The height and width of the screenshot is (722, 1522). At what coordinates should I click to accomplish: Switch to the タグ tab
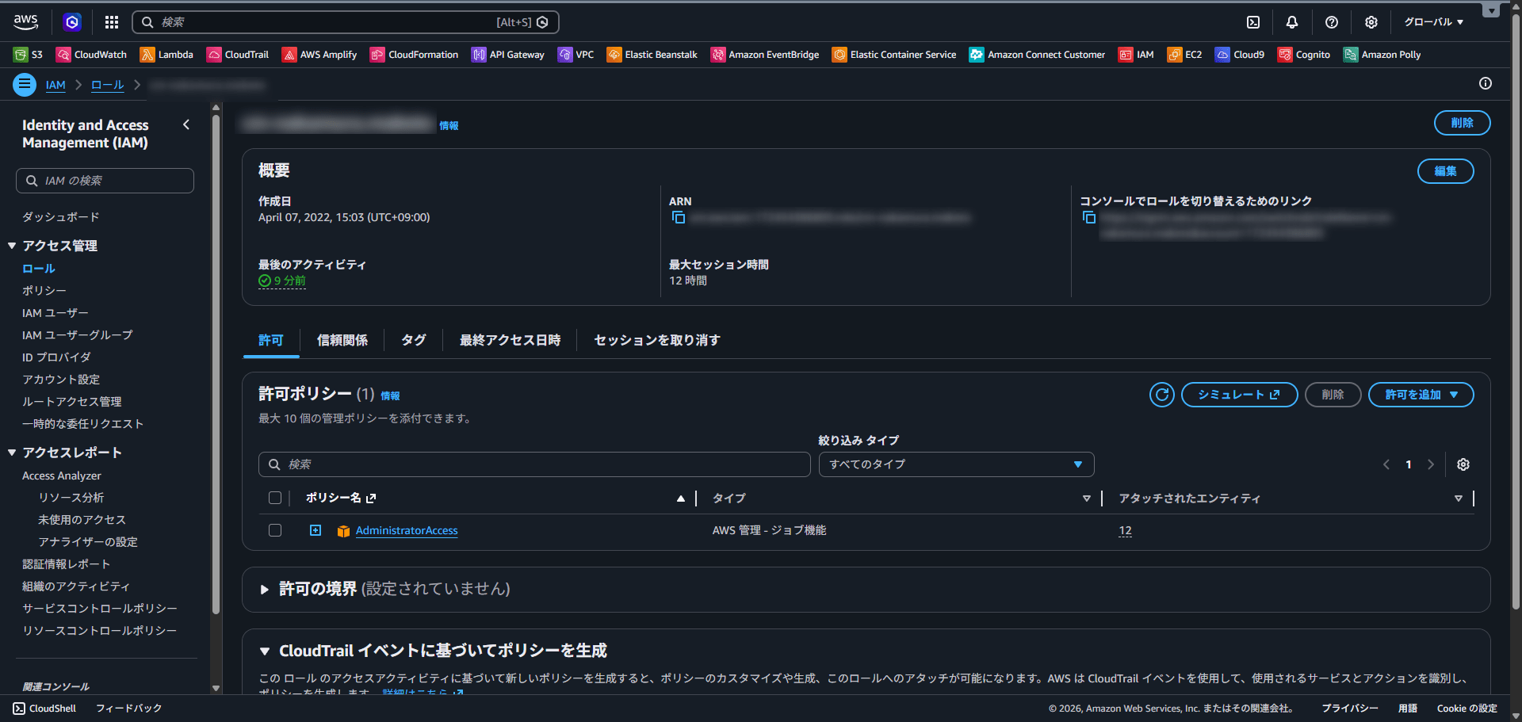tap(414, 340)
